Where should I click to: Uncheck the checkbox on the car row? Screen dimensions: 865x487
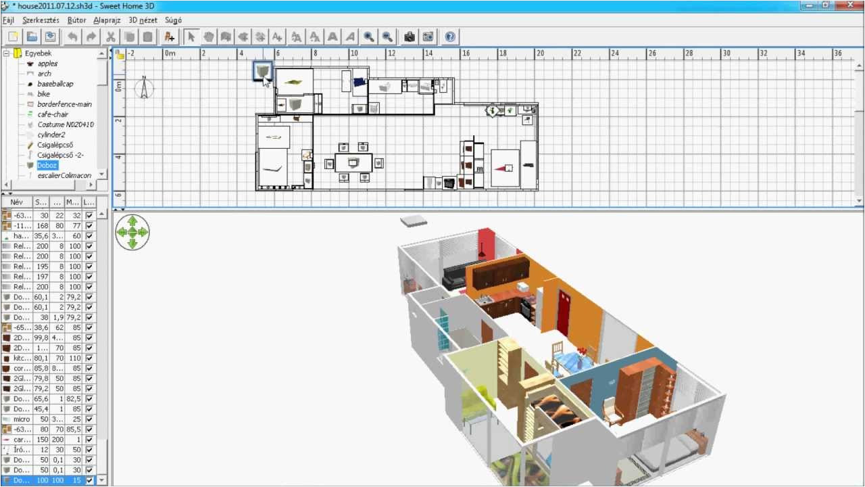point(89,439)
